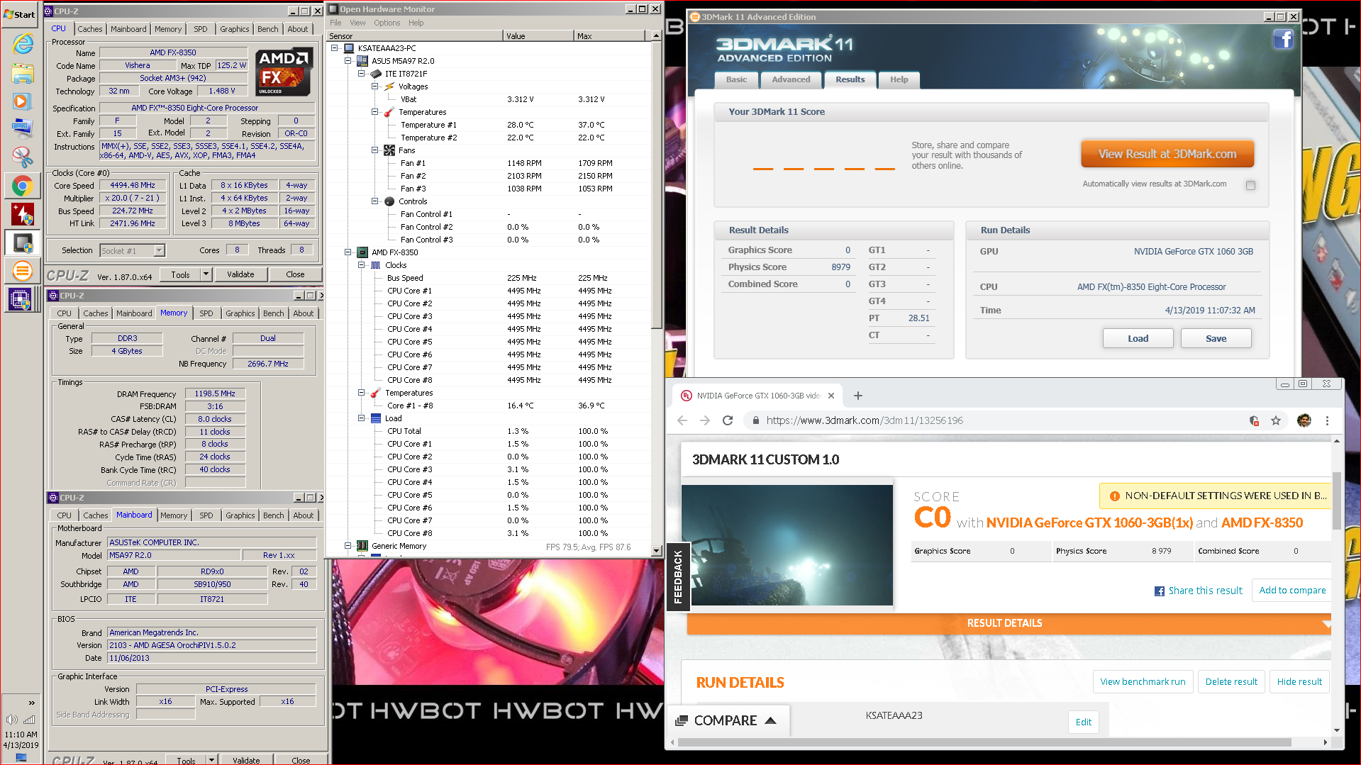
Task: Click the Chrome page vertical scrollbar
Action: pos(1337,500)
